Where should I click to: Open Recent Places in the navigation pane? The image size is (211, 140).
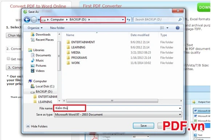[42, 40]
